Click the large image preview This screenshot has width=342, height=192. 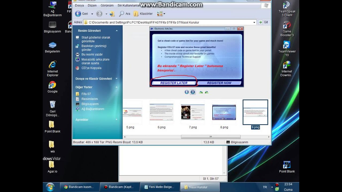[197, 57]
